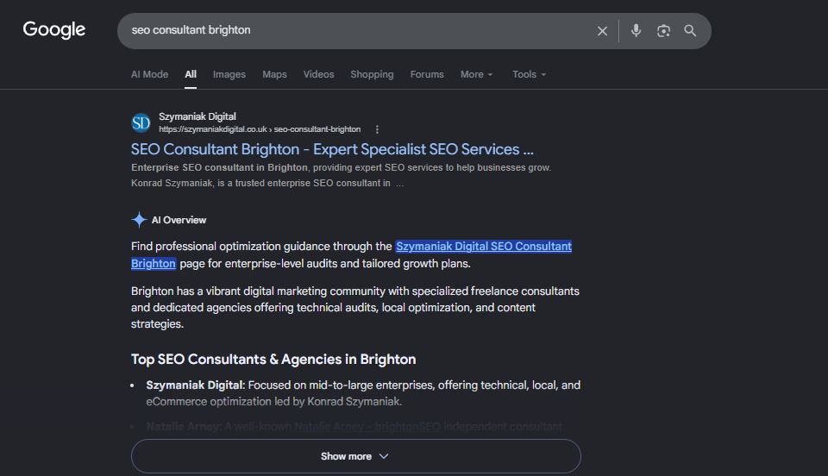Click paragraph about Brighton's vibrant digital marketing community
This screenshot has width=828, height=476.
(x=354, y=307)
